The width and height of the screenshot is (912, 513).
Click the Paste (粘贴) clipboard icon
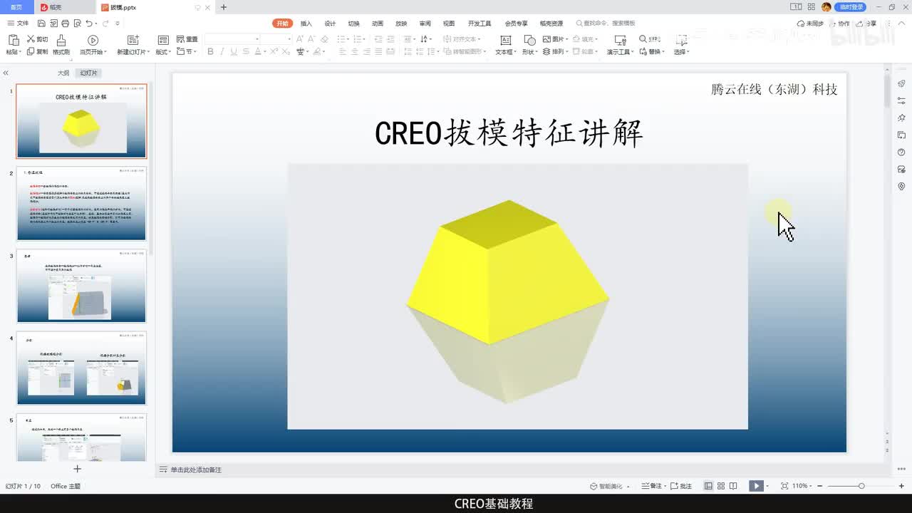click(12, 39)
